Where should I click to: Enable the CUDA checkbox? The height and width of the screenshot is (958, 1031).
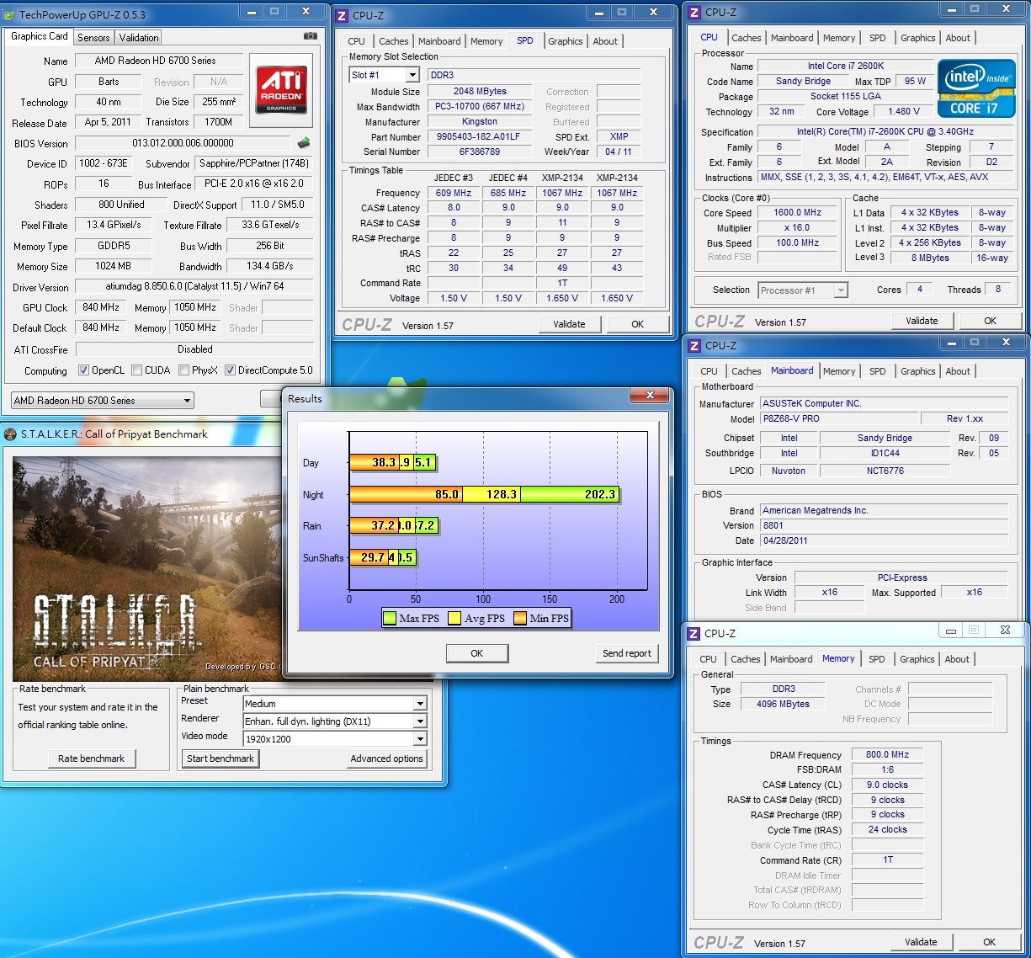pos(136,370)
